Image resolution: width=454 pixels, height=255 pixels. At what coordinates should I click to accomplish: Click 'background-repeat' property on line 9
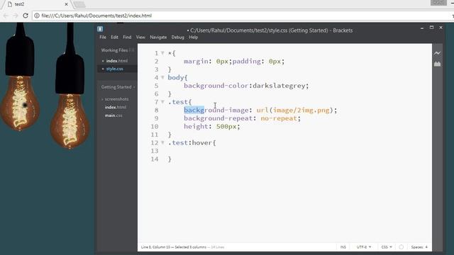(218, 118)
